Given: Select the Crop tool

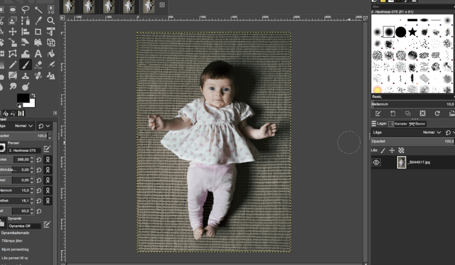Looking at the screenshot, I should [38, 32].
